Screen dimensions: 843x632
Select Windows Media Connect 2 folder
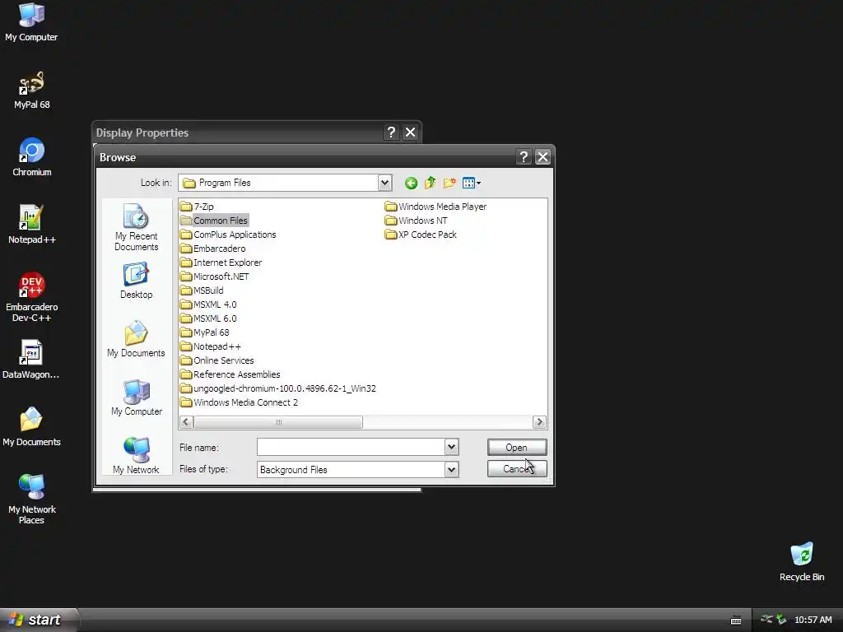[240, 402]
